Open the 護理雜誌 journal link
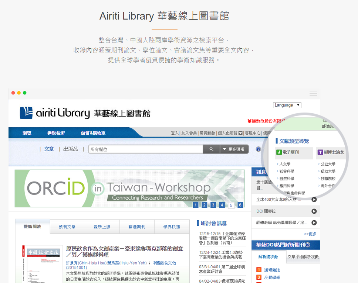Image resolution: width=358 pixels, height=283 pixels. pos(272,270)
